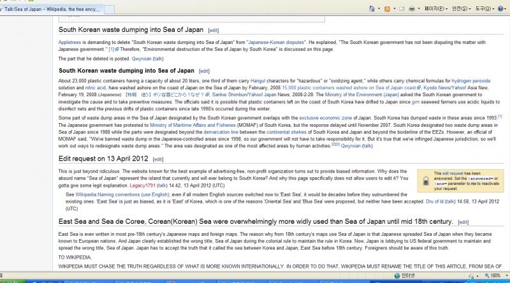Click the orange RSS feeds icon

click(x=388, y=10)
